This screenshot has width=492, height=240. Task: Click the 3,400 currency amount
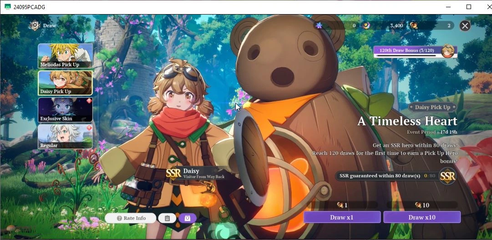click(396, 25)
